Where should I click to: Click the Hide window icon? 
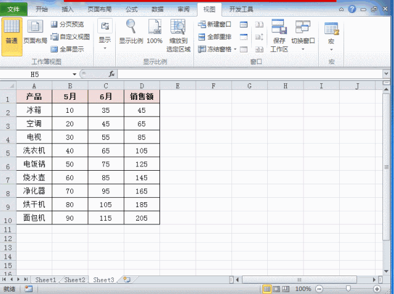[244, 37]
